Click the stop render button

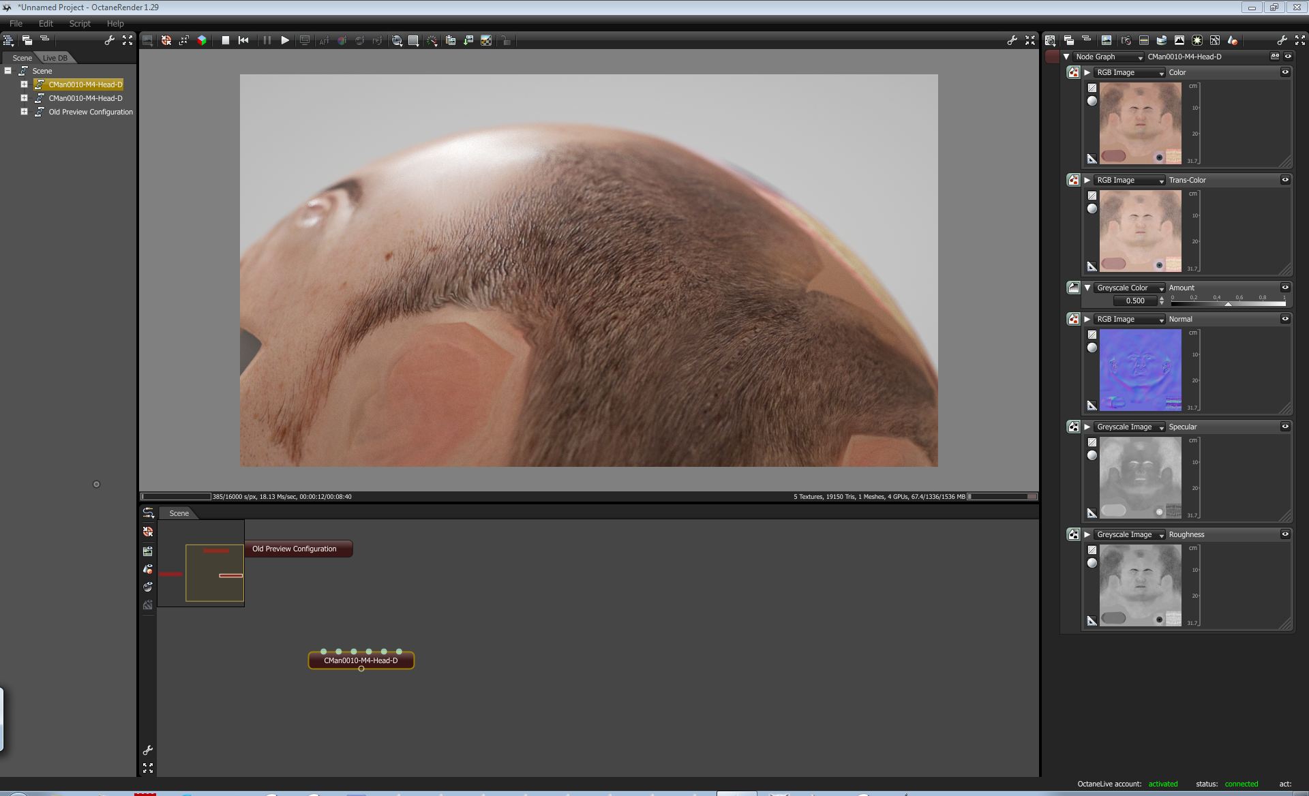(225, 40)
